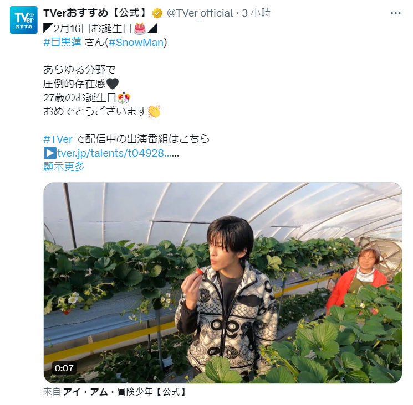
Task: Follow the tver.jp/talents link
Action: pos(118,153)
